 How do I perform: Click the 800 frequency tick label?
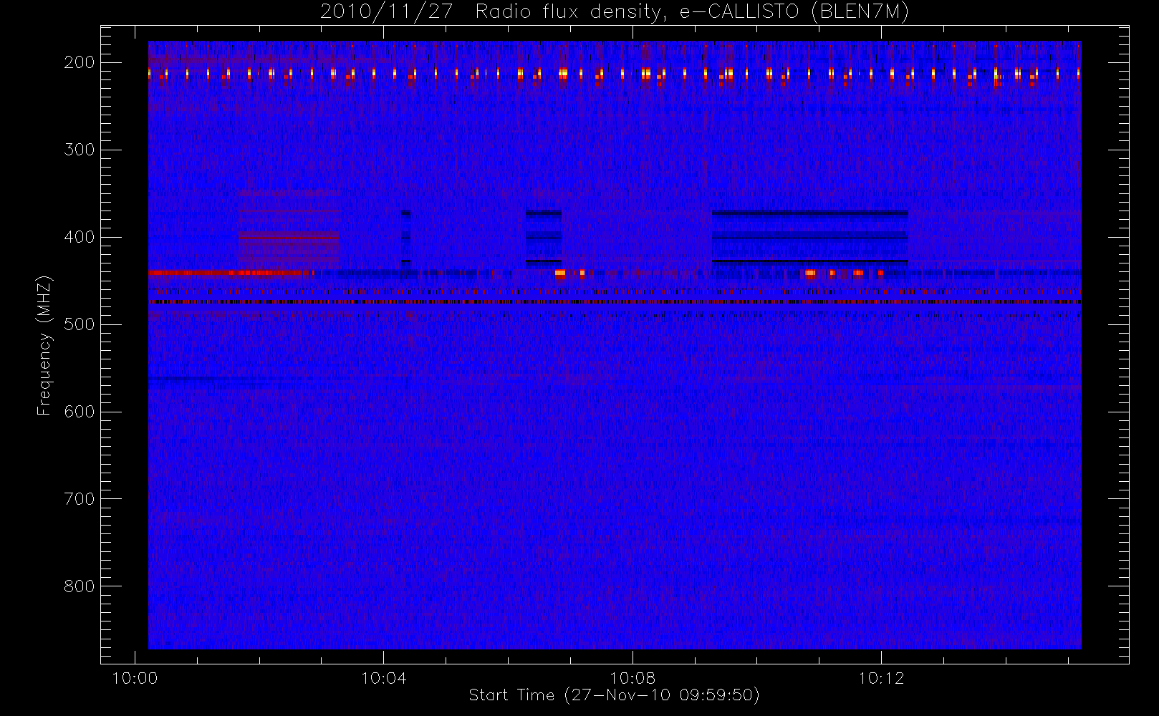79,586
